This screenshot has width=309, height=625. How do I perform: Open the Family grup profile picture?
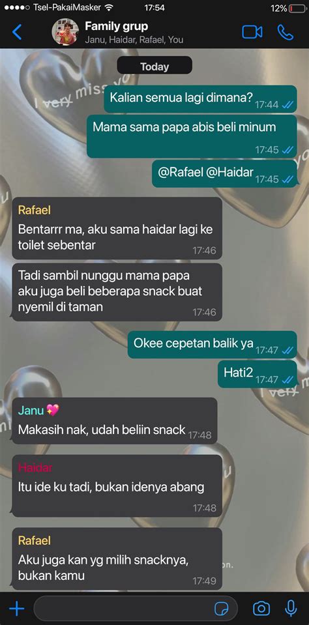[x=65, y=32]
